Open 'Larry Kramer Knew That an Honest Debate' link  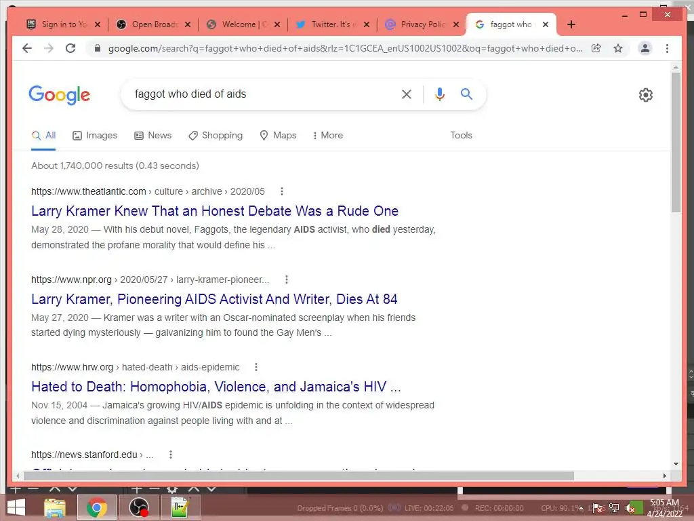[x=215, y=211]
